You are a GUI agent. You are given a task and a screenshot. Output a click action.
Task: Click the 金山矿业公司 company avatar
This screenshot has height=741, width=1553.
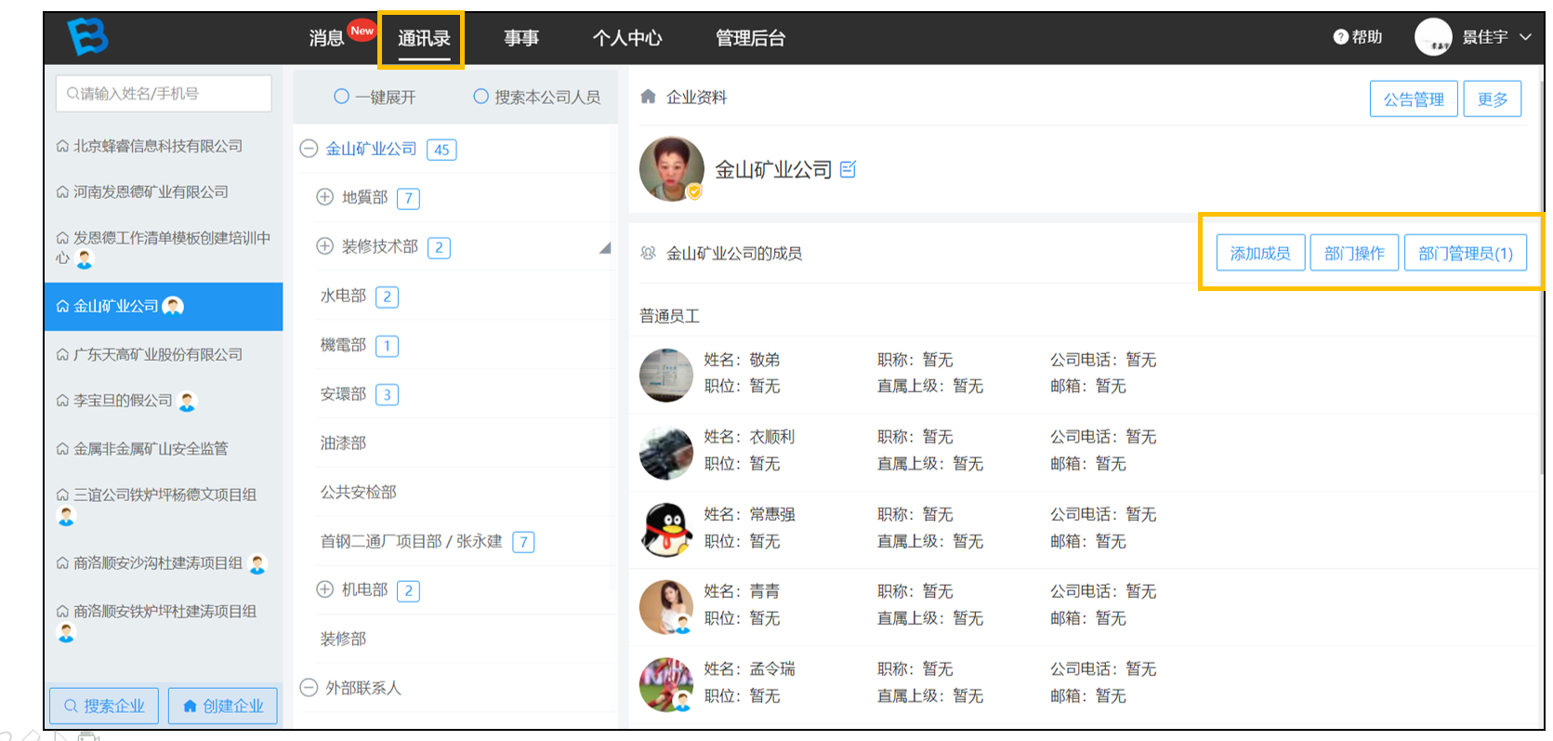coord(671,169)
